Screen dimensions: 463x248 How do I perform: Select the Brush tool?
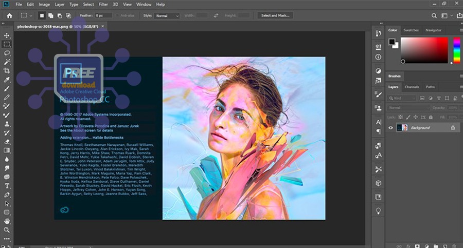(7, 88)
